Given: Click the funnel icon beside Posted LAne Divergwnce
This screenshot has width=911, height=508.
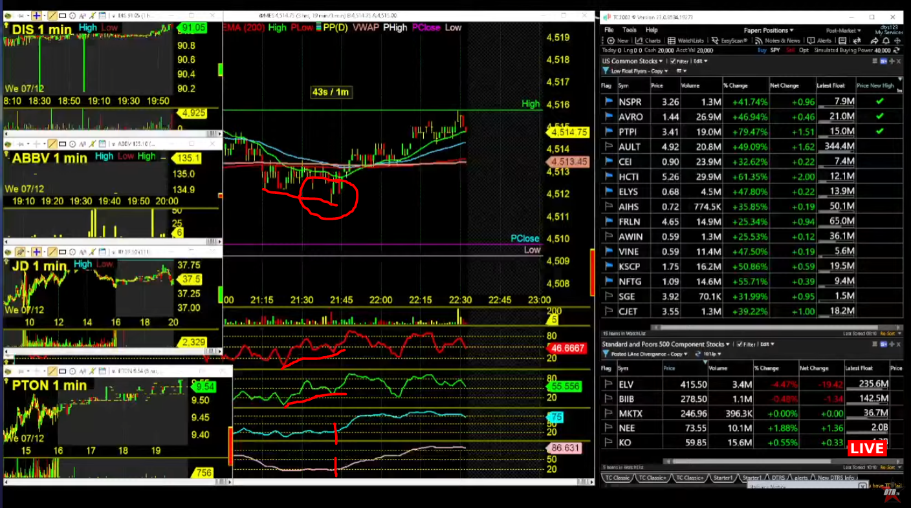Looking at the screenshot, I should click(606, 354).
